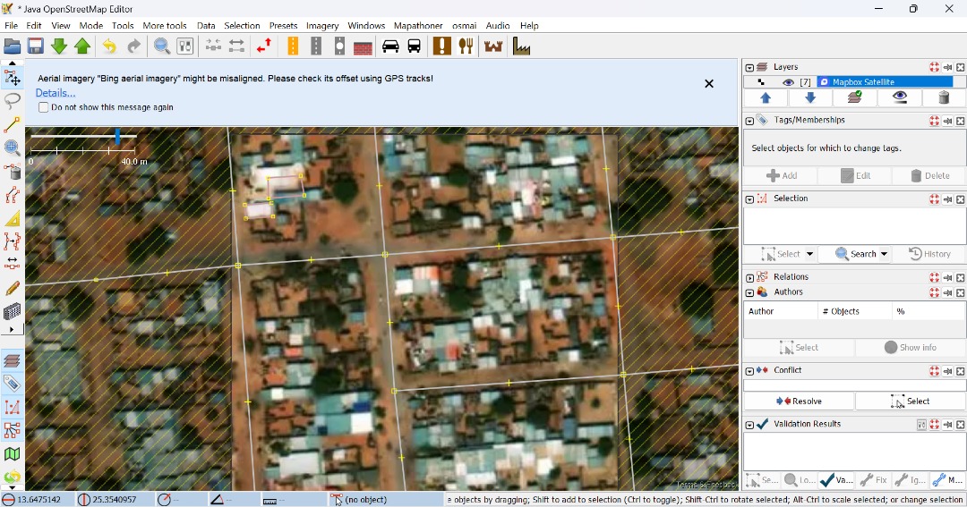
Task: Click the activate layer button in Layers panel
Action: (854, 97)
